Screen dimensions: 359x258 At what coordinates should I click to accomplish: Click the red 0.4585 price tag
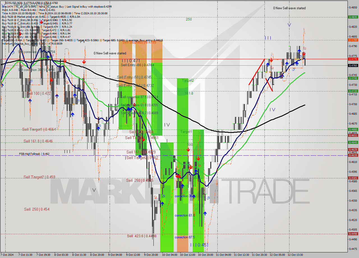[x=353, y=178]
